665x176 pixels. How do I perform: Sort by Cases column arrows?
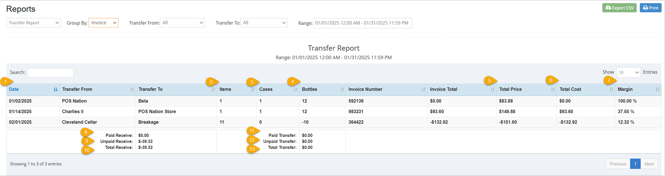[x=296, y=90]
